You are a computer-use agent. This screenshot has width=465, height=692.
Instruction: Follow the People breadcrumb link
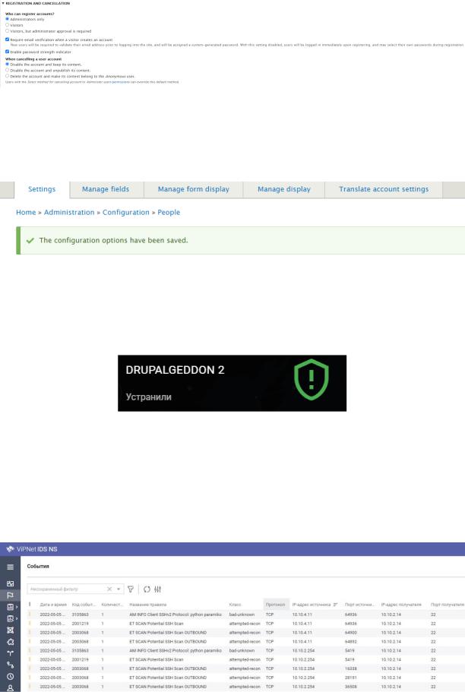click(169, 212)
